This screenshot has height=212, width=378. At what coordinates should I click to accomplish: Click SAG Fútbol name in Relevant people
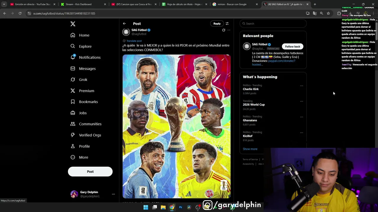(260, 44)
